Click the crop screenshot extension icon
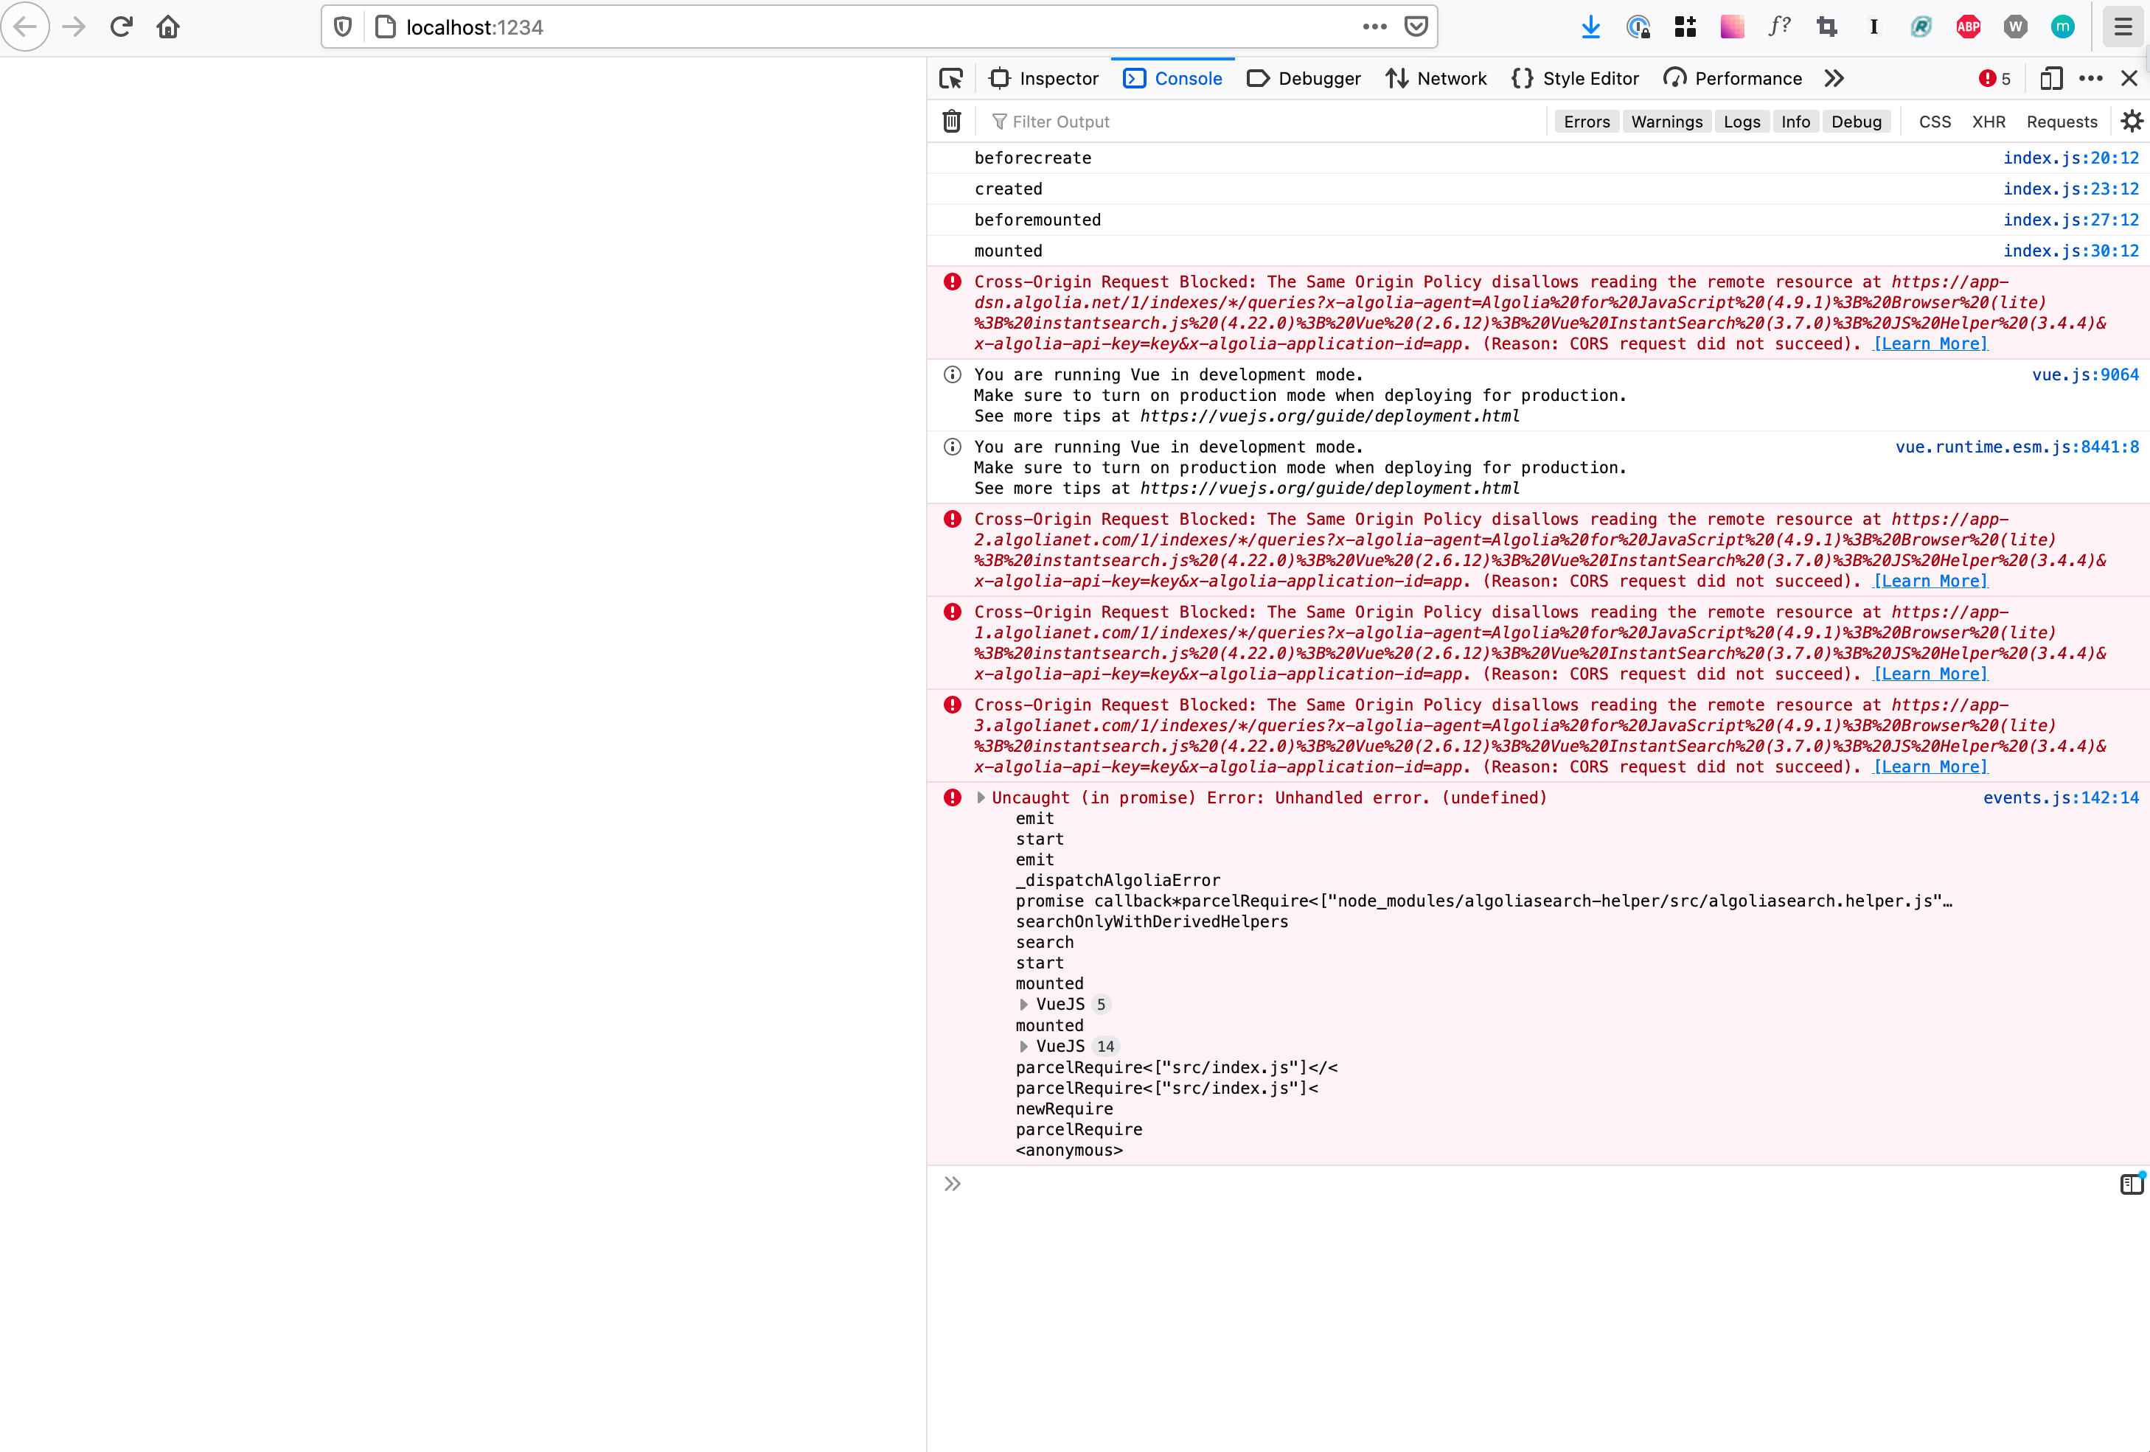 [x=1826, y=27]
